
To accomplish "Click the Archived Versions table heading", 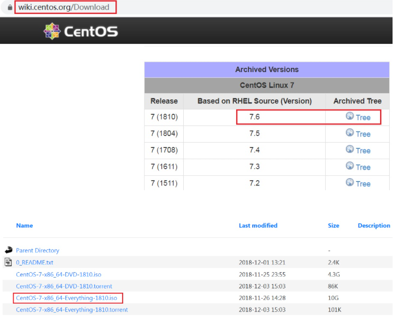I will (267, 70).
